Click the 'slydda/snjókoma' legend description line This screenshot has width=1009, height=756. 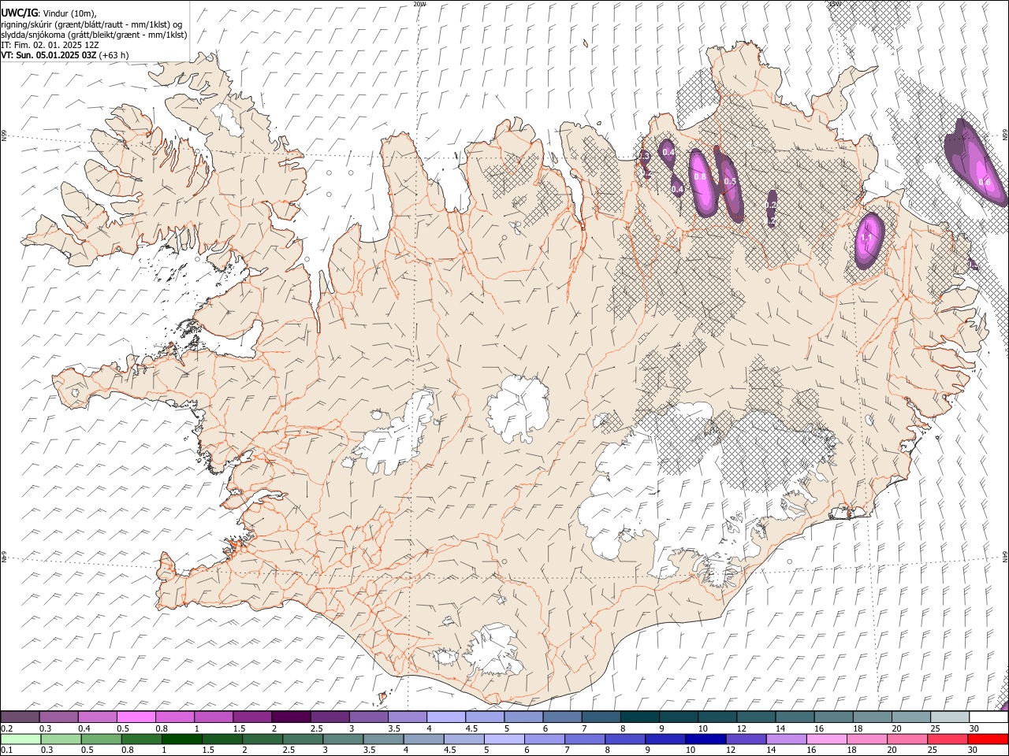94,35
